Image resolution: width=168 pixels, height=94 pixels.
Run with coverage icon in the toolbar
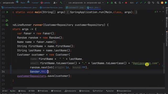[115, 3]
